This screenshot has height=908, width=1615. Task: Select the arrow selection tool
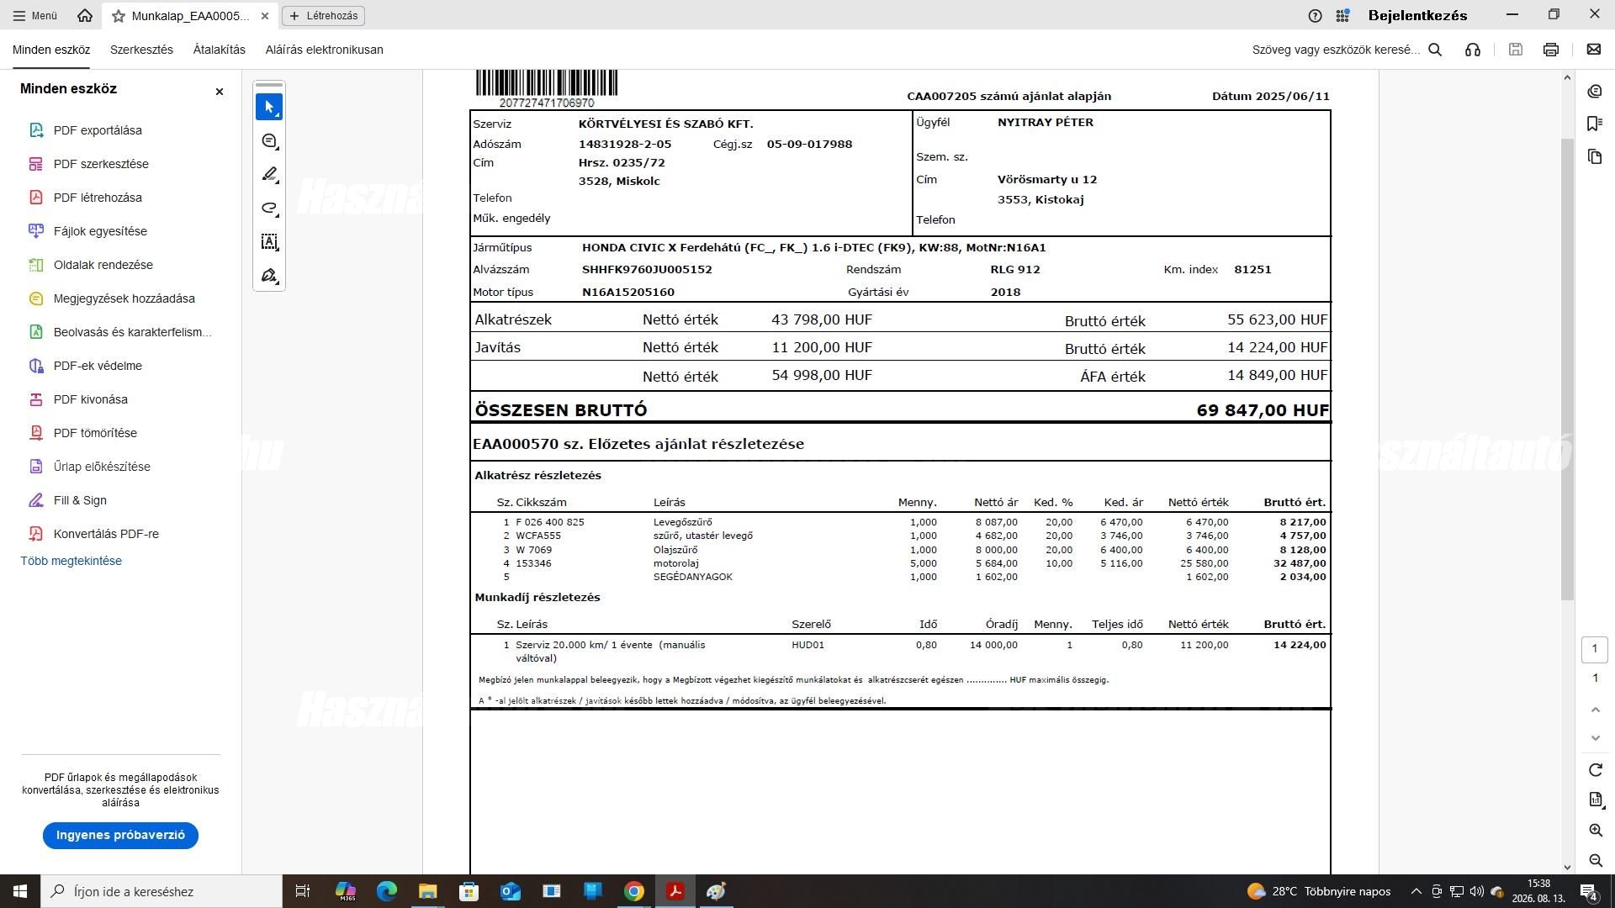269,107
